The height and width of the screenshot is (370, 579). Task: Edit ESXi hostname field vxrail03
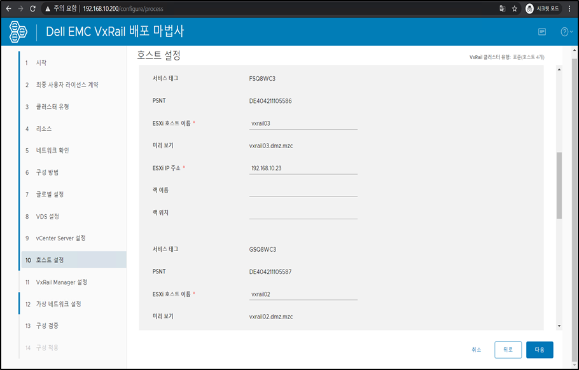tap(303, 123)
